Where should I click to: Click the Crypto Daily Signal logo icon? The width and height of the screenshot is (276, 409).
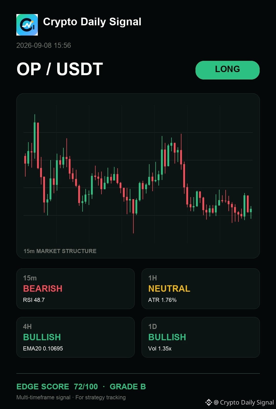(x=27, y=25)
